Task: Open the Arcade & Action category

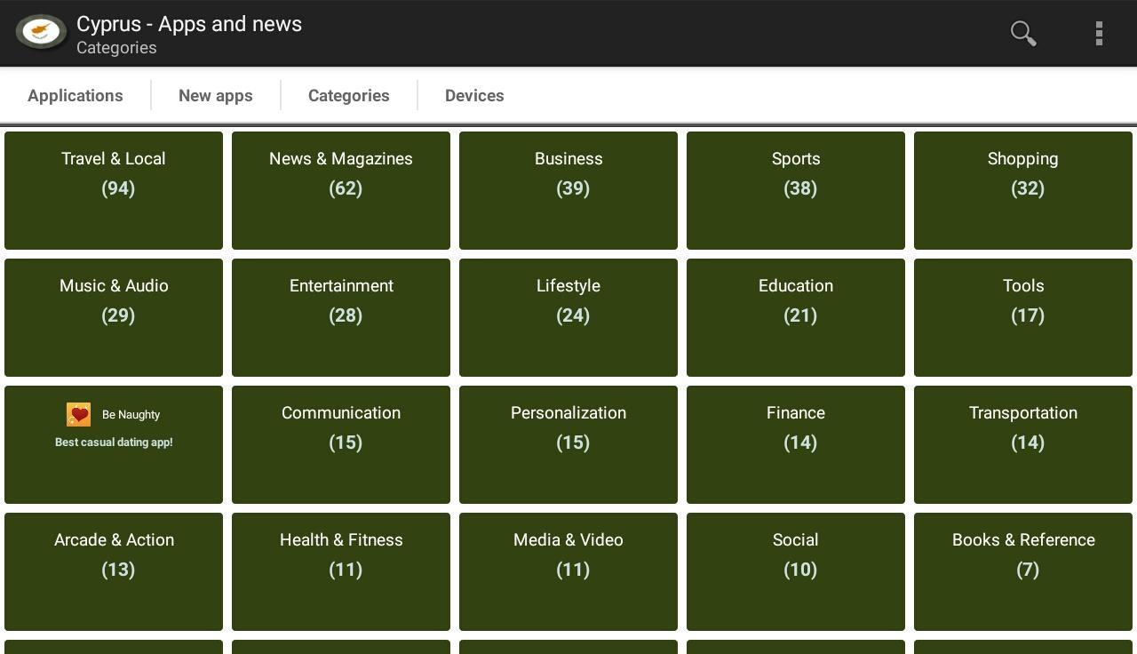Action: tap(114, 571)
